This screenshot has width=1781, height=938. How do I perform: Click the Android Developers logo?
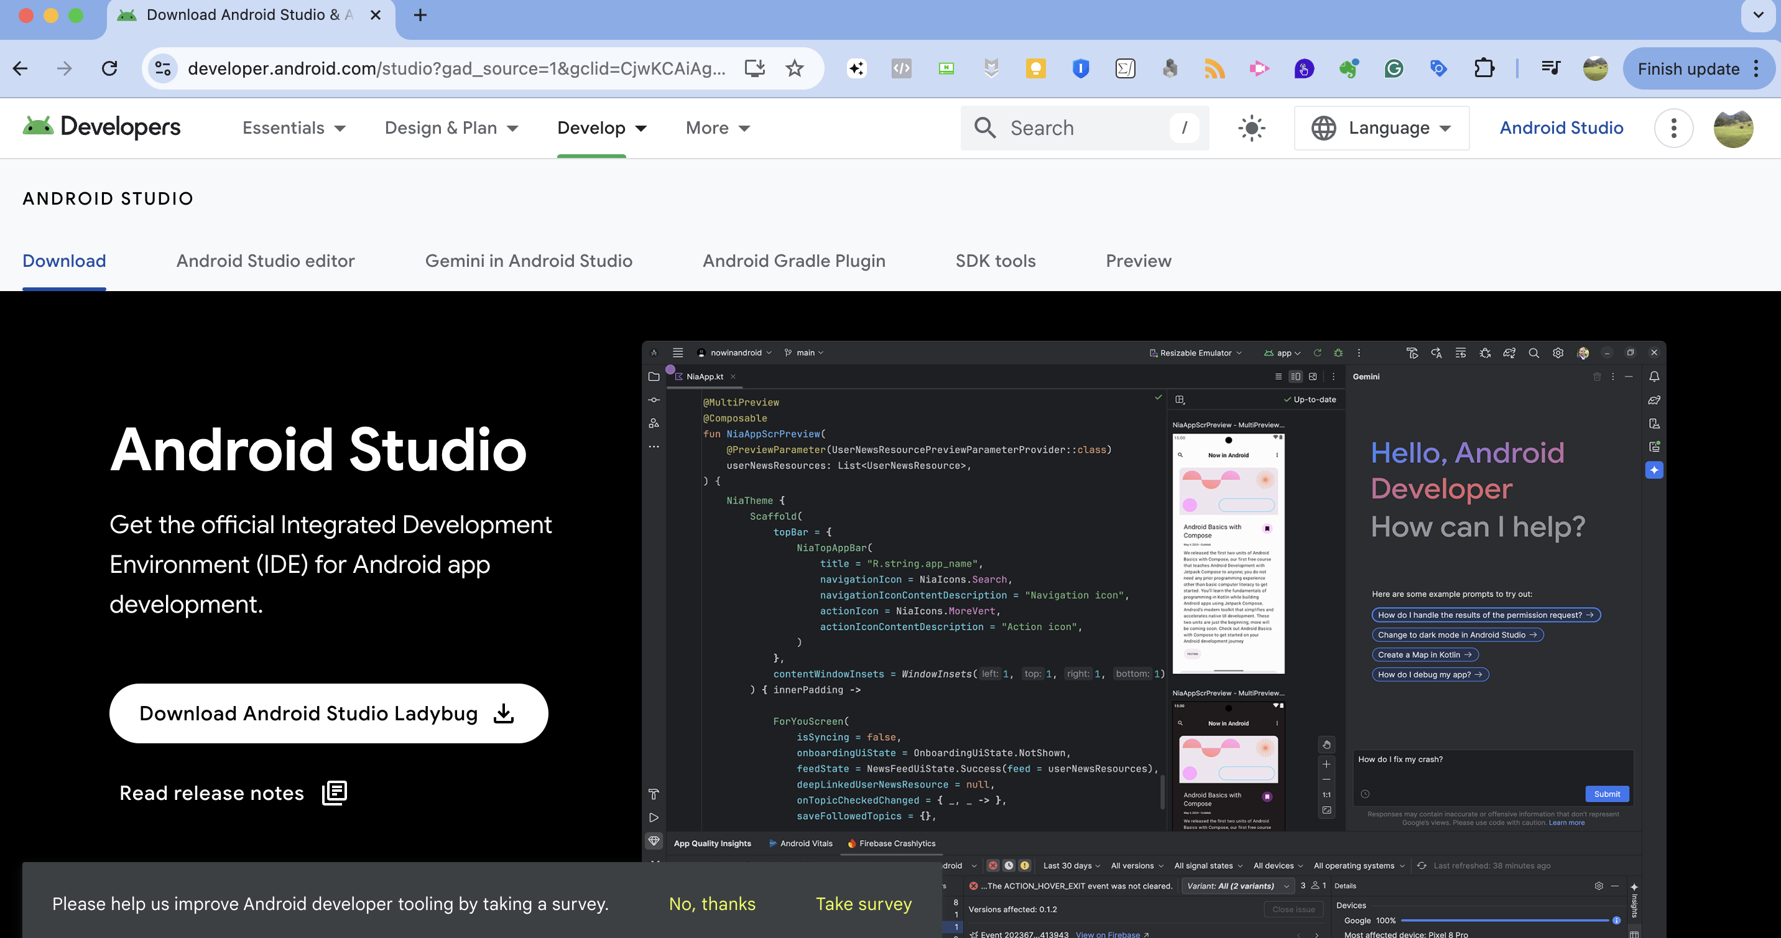101,128
